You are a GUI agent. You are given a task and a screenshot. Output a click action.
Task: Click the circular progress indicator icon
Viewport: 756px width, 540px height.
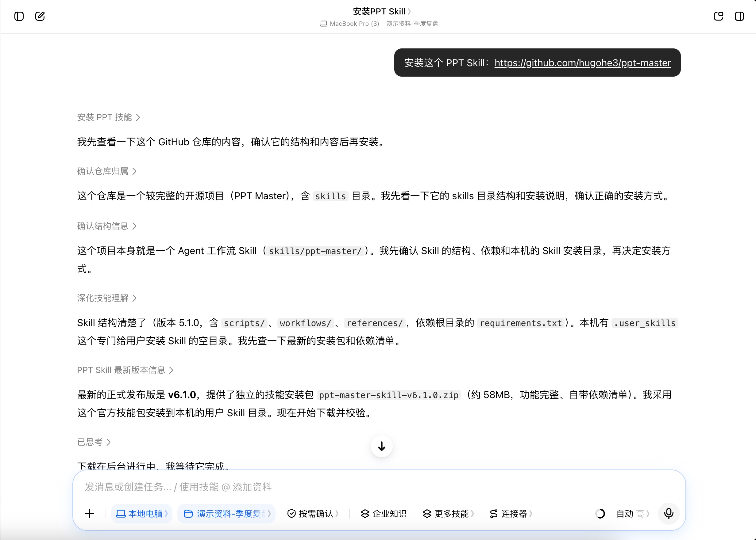click(x=600, y=514)
